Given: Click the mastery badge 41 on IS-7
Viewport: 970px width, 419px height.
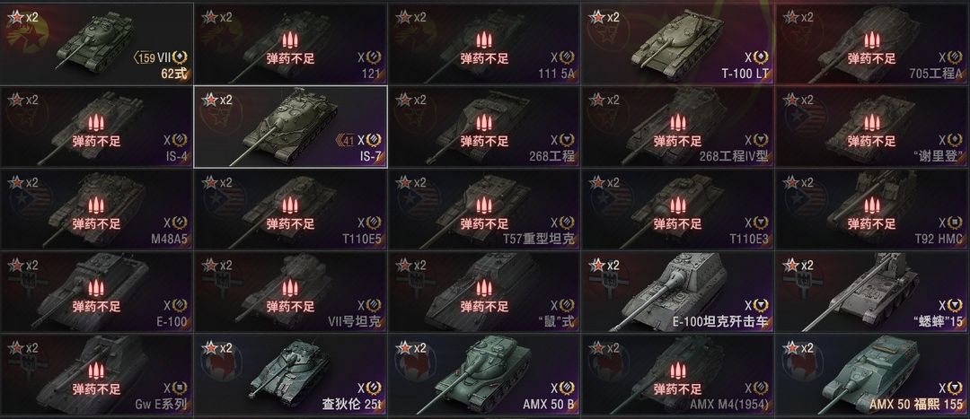Looking at the screenshot, I should coord(348,140).
